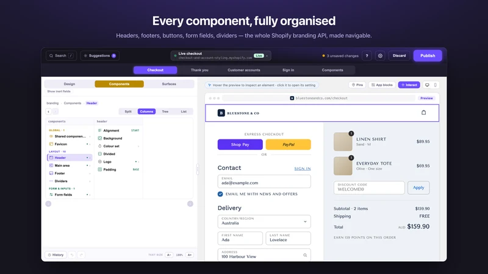This screenshot has height=274, width=488.
Task: Switch view mode to Split
Action: [128, 111]
